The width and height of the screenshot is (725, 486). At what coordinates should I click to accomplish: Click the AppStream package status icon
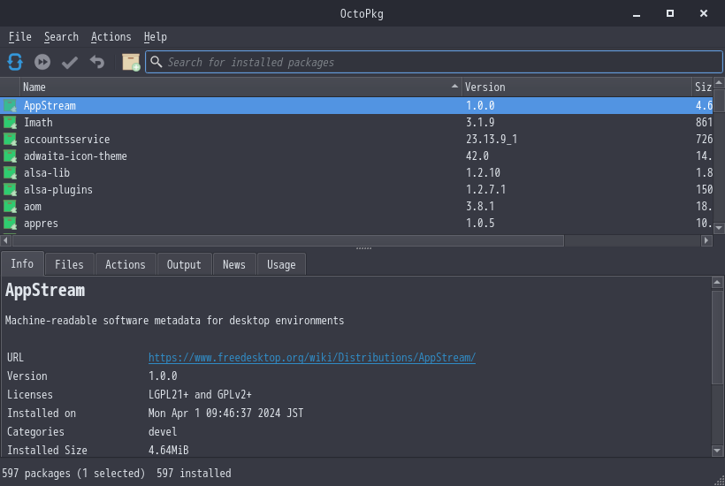click(x=11, y=106)
